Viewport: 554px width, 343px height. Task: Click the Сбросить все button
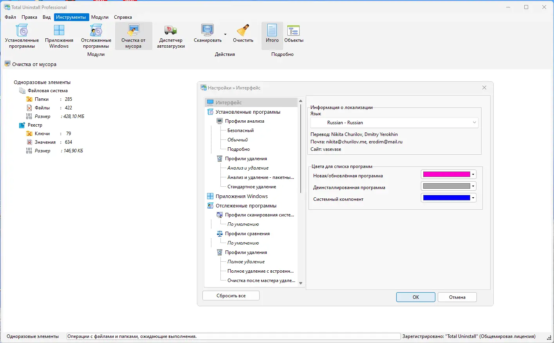coord(231,296)
